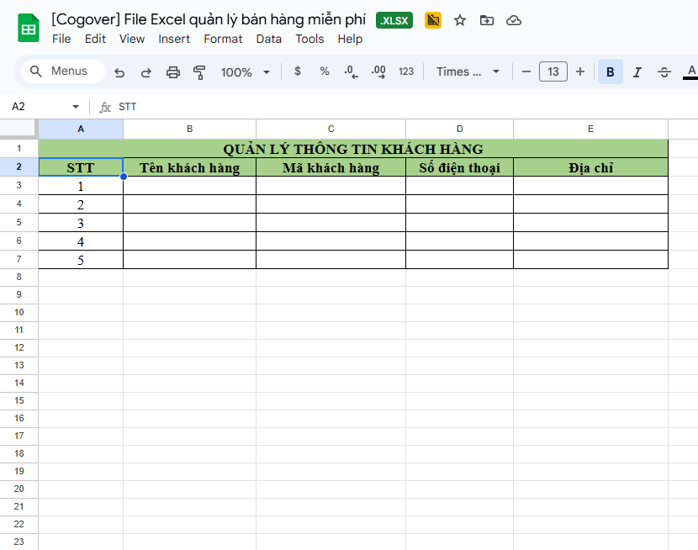This screenshot has height=550, width=698.
Task: Select cell containing number 4
Action: pos(81,241)
